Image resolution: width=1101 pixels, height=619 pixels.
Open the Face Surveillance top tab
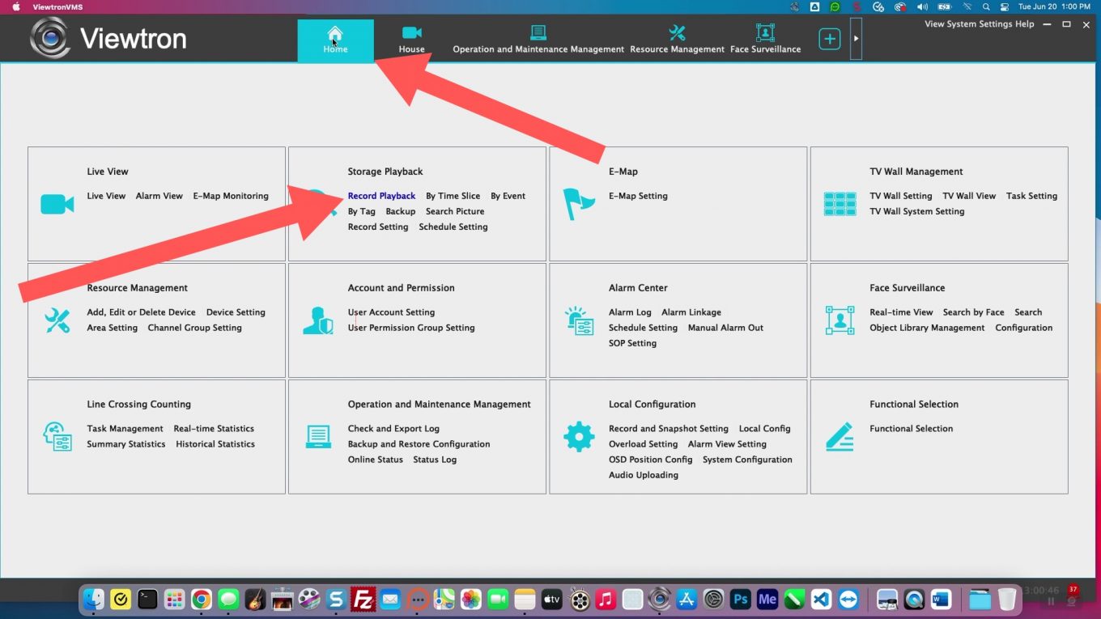point(765,40)
